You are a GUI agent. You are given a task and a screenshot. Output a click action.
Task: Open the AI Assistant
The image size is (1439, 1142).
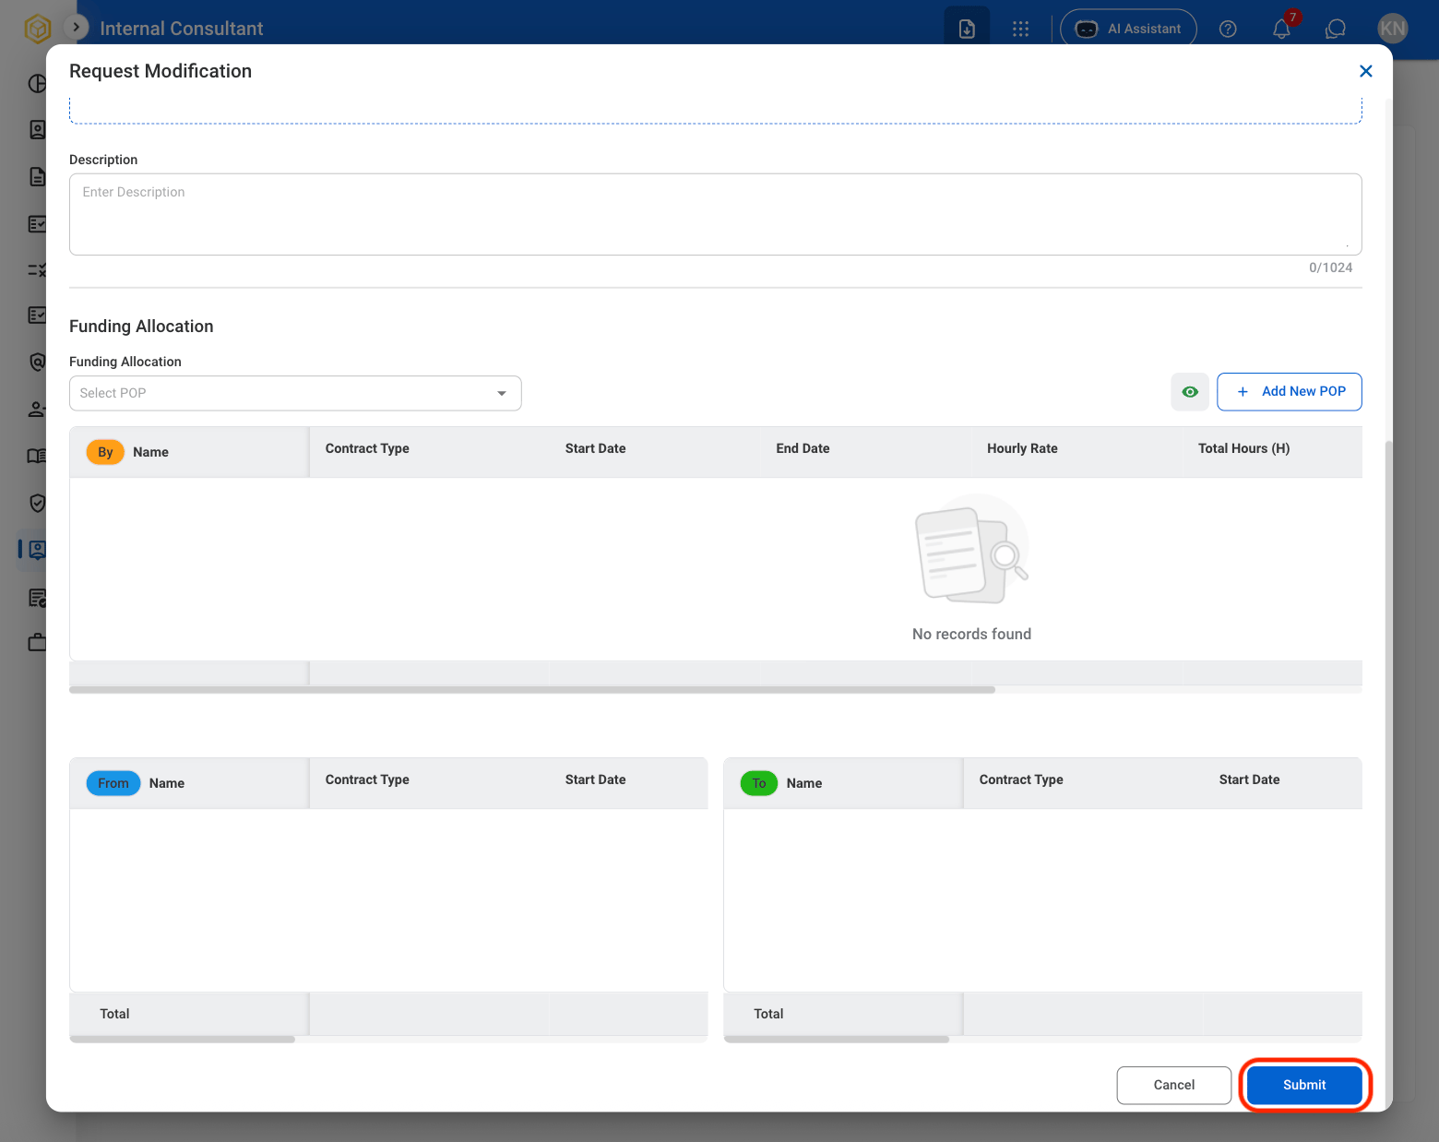pyautogui.click(x=1128, y=29)
